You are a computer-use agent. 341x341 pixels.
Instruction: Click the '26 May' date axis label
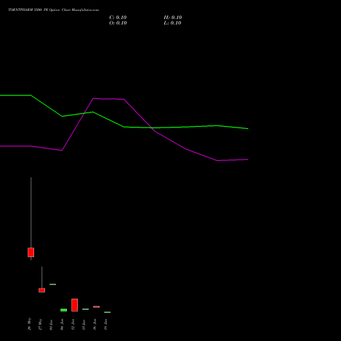29,324
